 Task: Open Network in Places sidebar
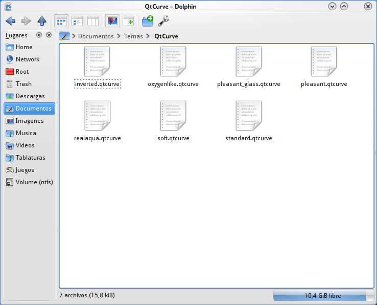tap(29, 59)
